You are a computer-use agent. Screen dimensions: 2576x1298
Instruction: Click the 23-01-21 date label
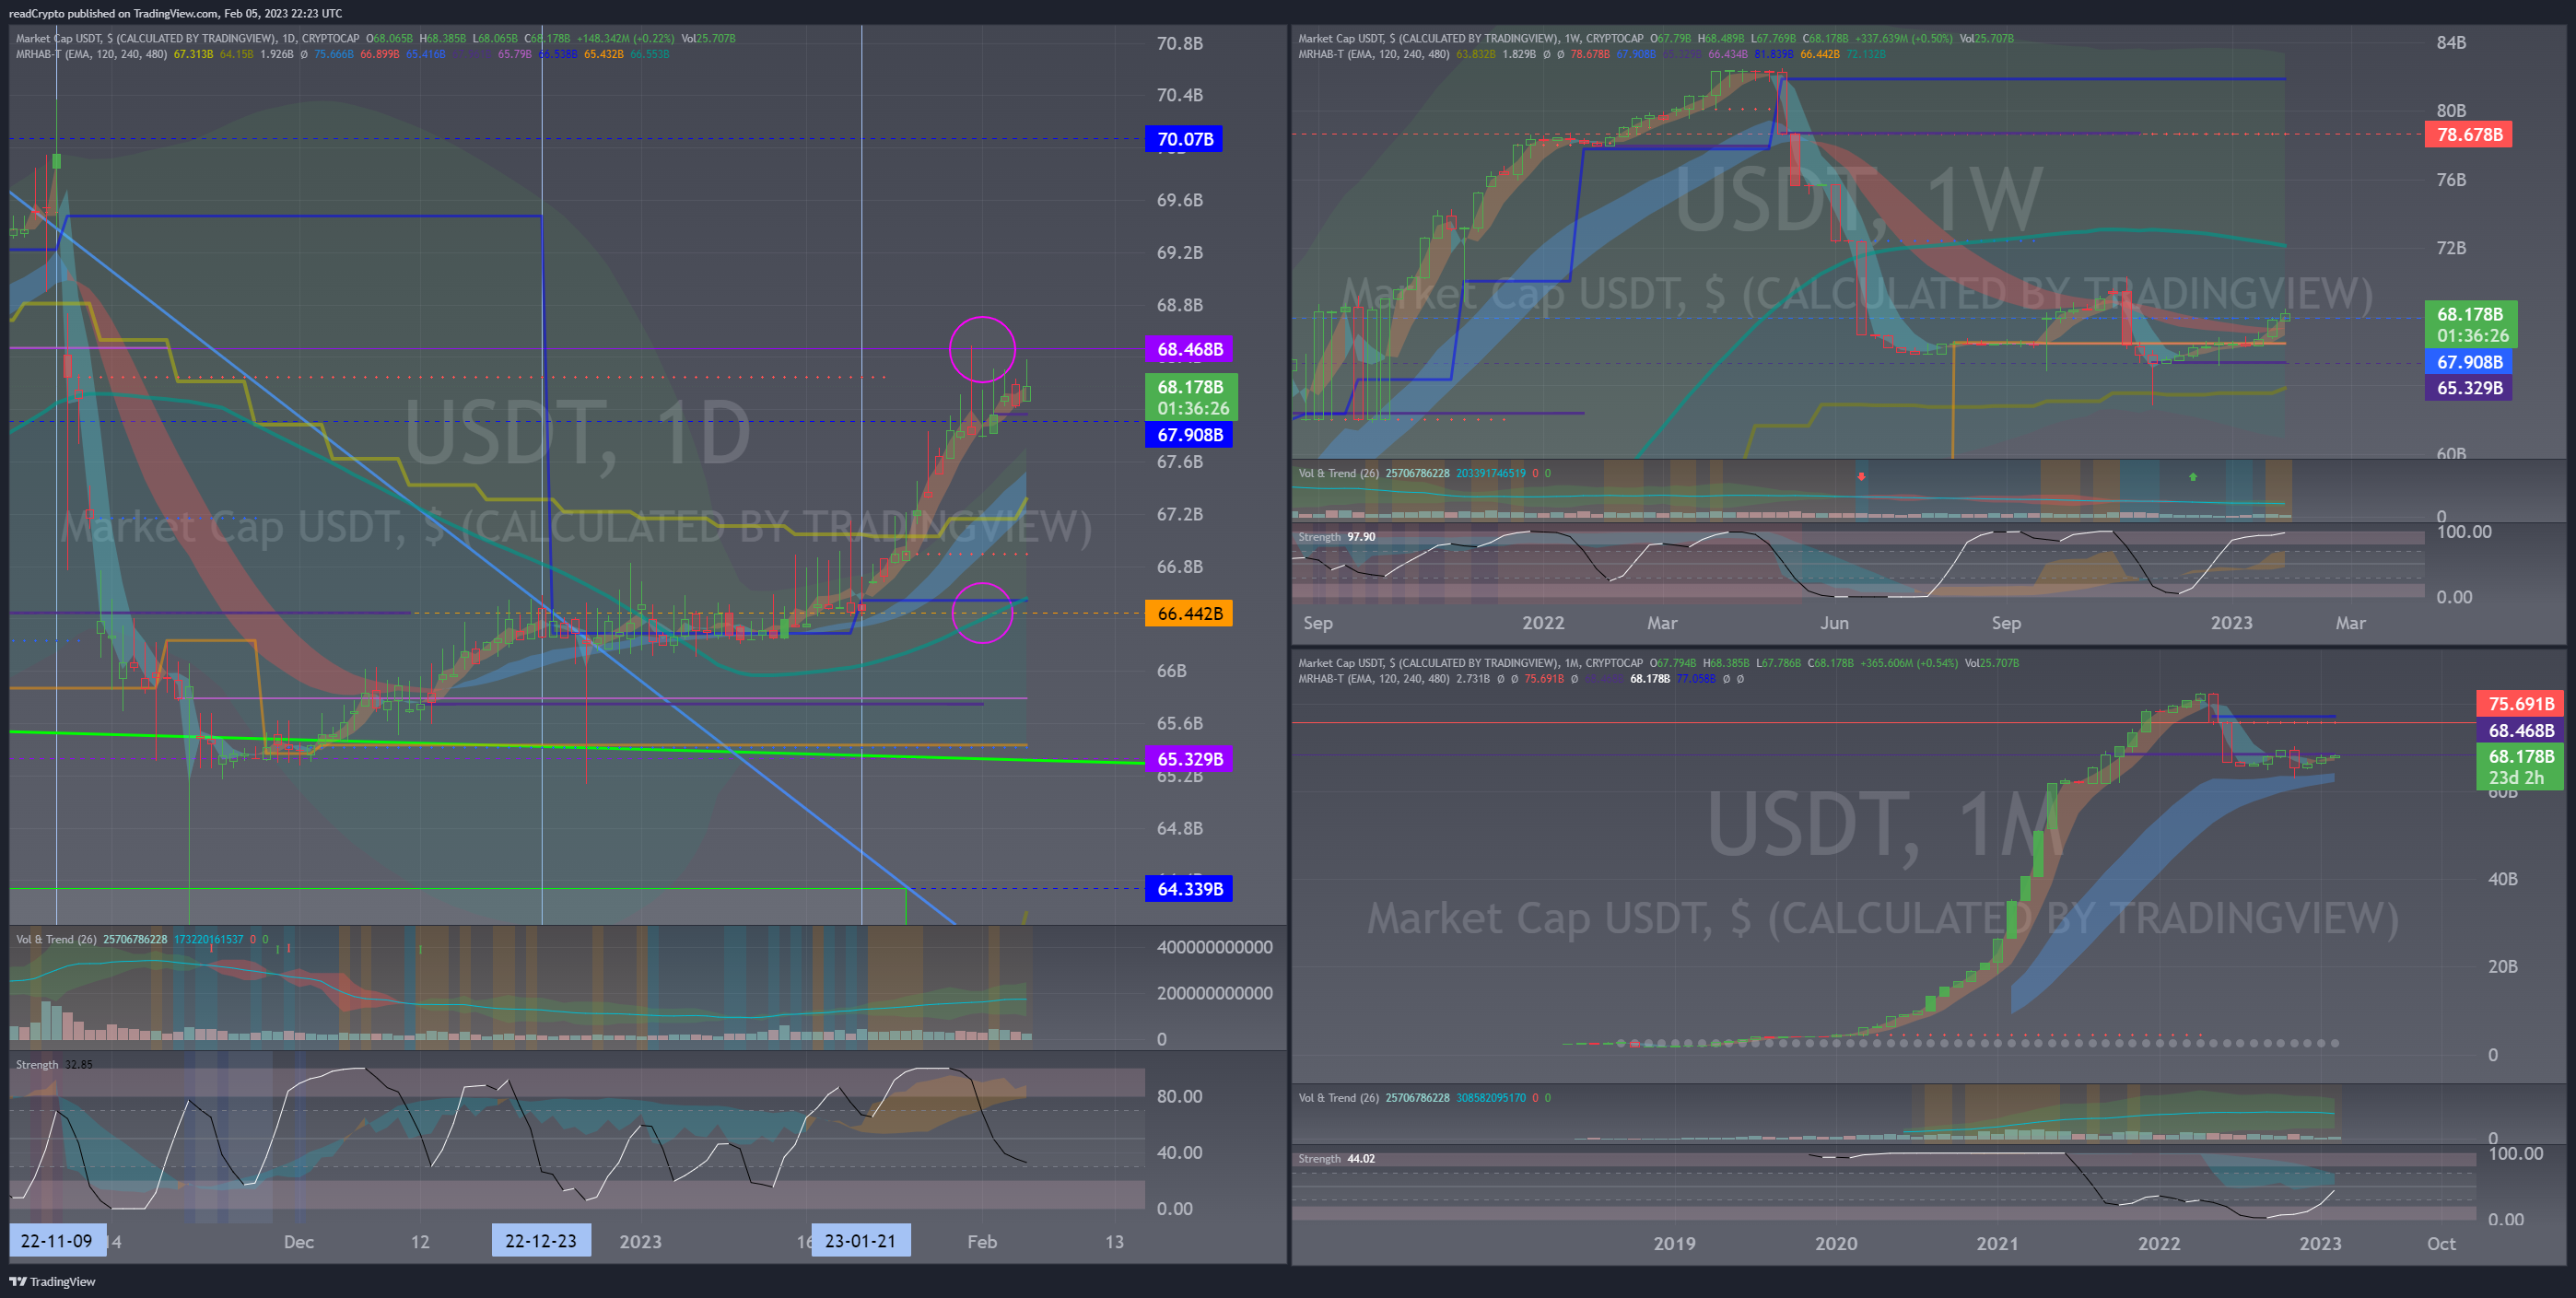[x=860, y=1241]
